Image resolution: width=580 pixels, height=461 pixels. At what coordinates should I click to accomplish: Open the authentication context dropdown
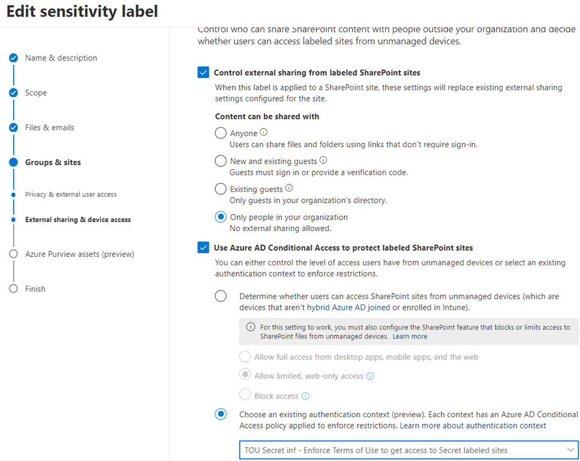408,450
